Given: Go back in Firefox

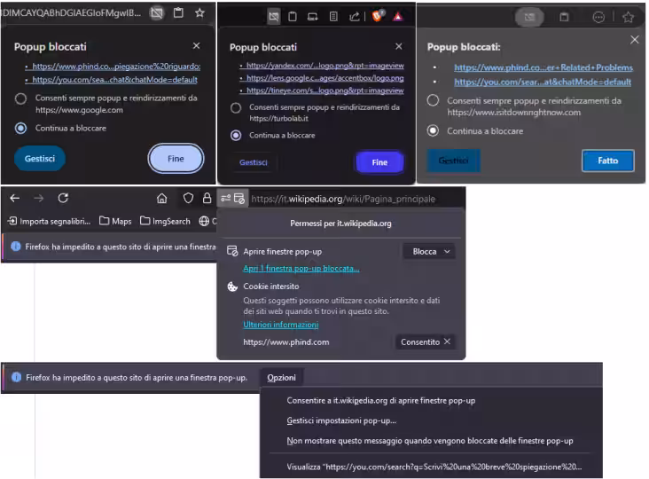Looking at the screenshot, I should coord(15,199).
